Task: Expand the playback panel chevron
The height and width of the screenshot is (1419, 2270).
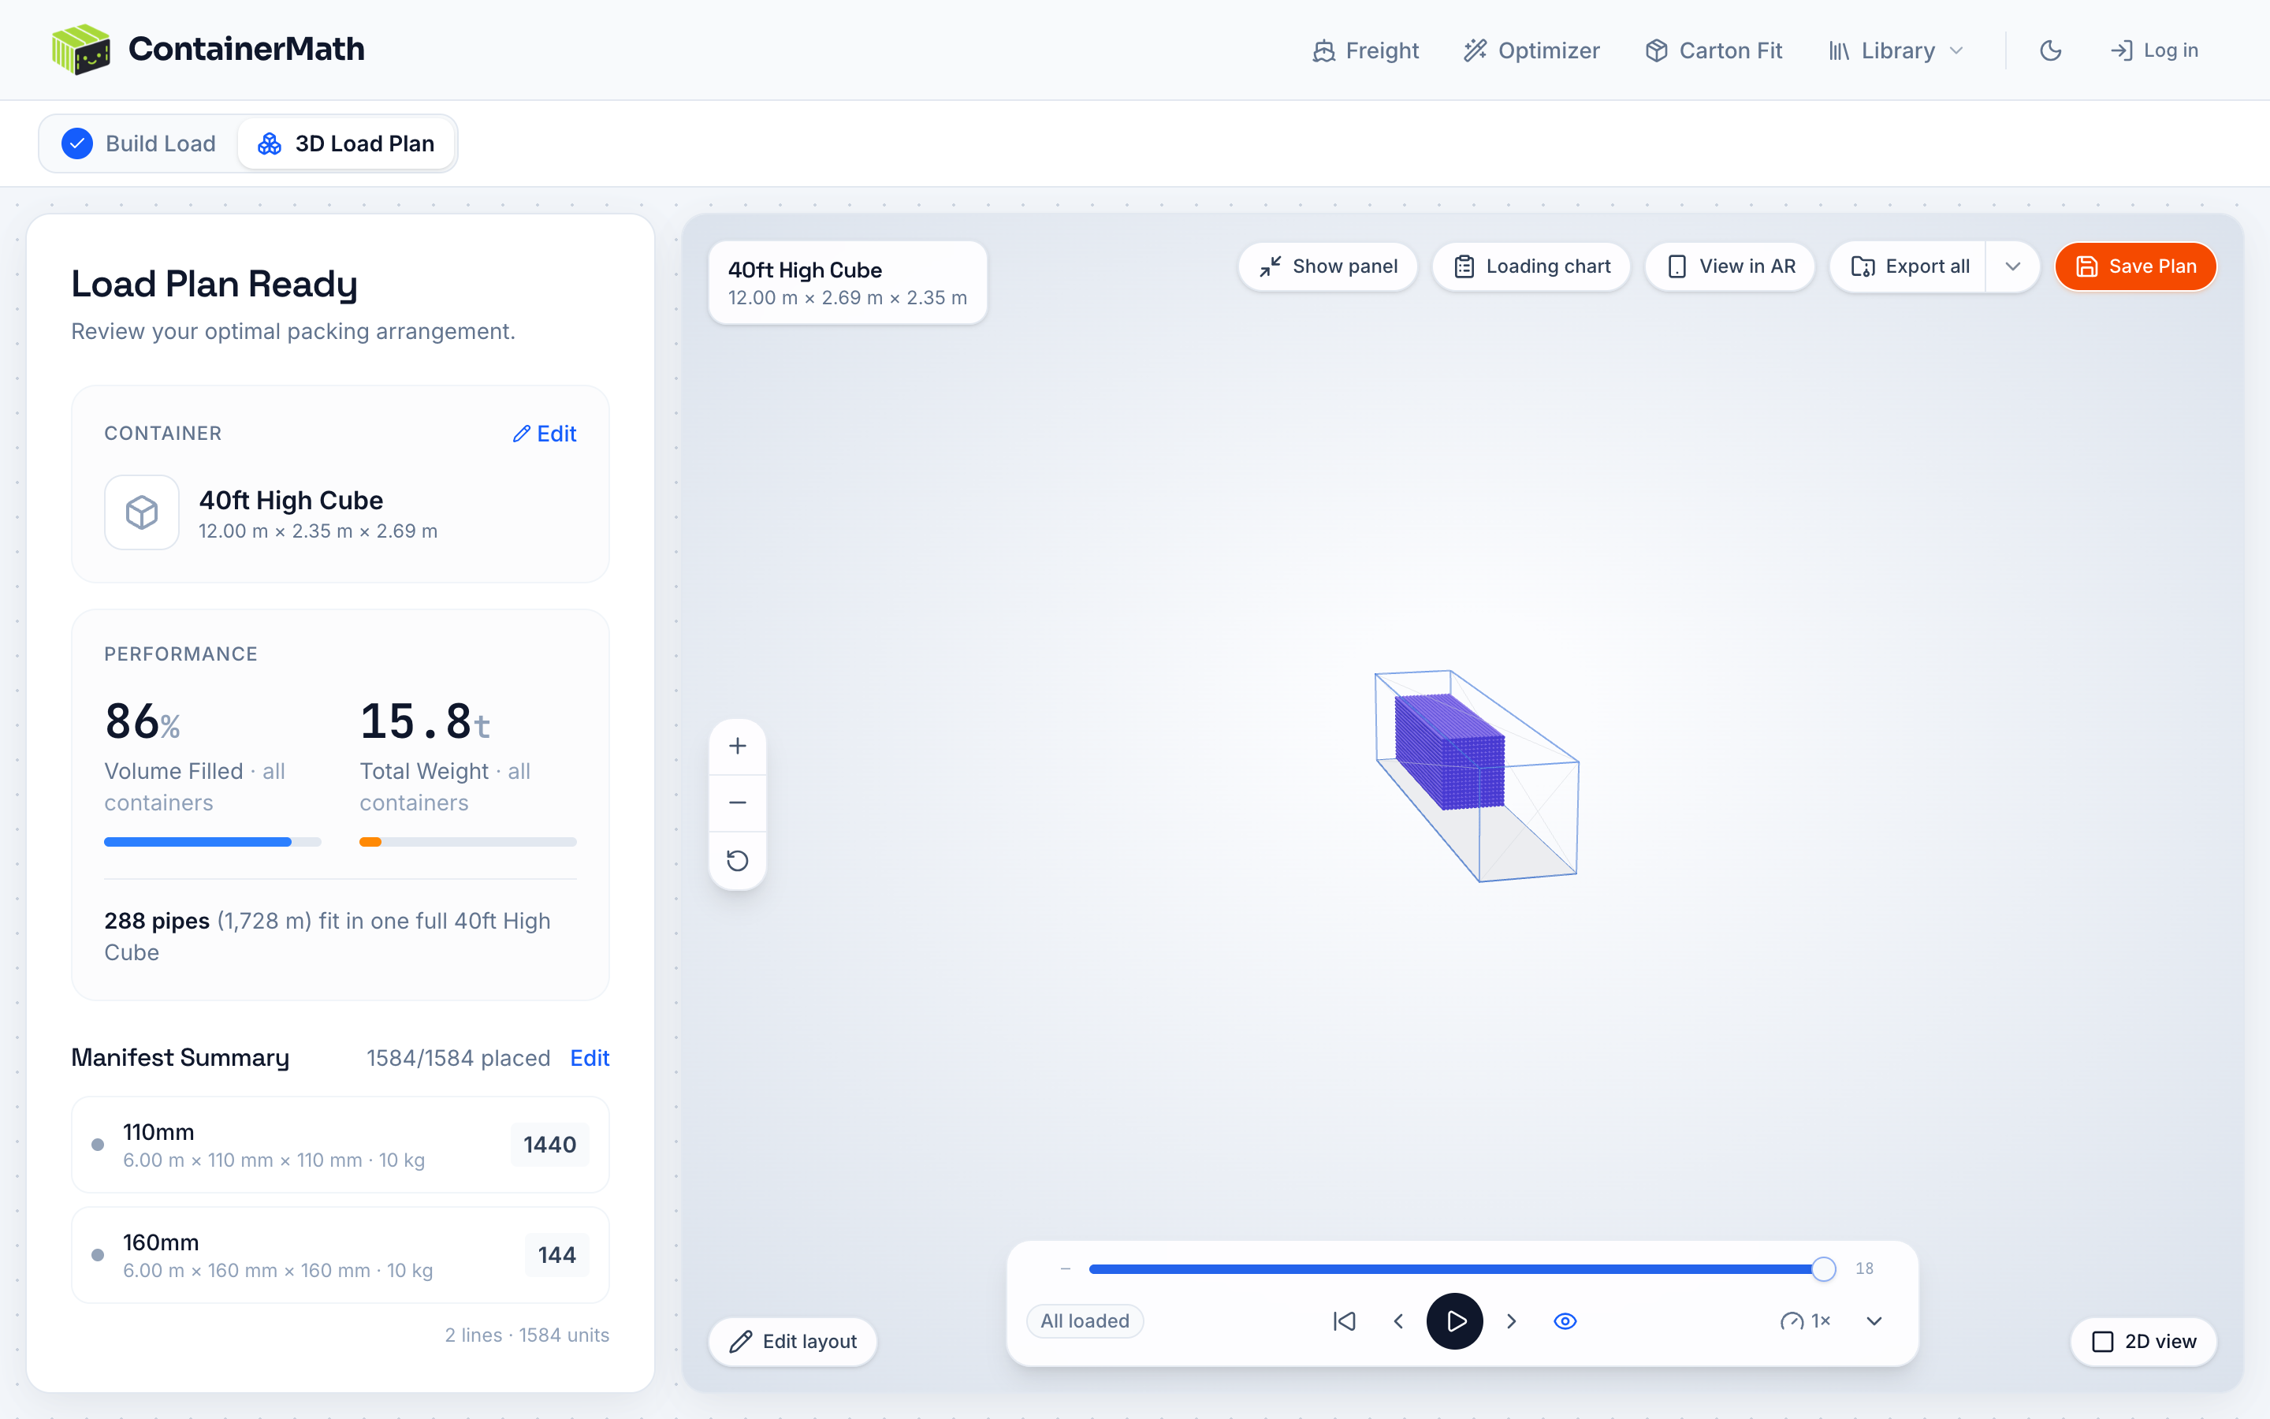Action: [x=1874, y=1321]
